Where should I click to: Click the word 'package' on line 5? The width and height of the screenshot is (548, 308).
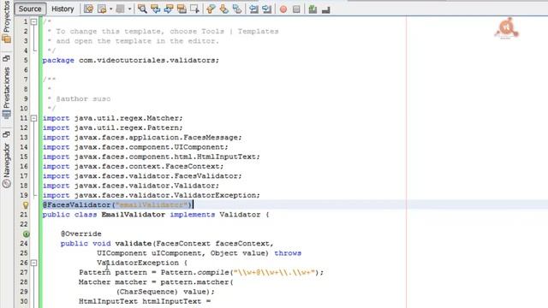(58, 60)
